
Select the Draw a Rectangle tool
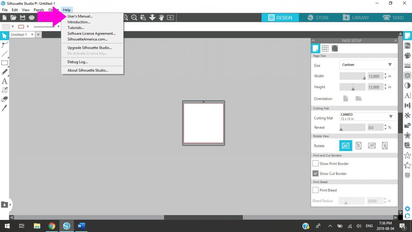tap(4, 63)
